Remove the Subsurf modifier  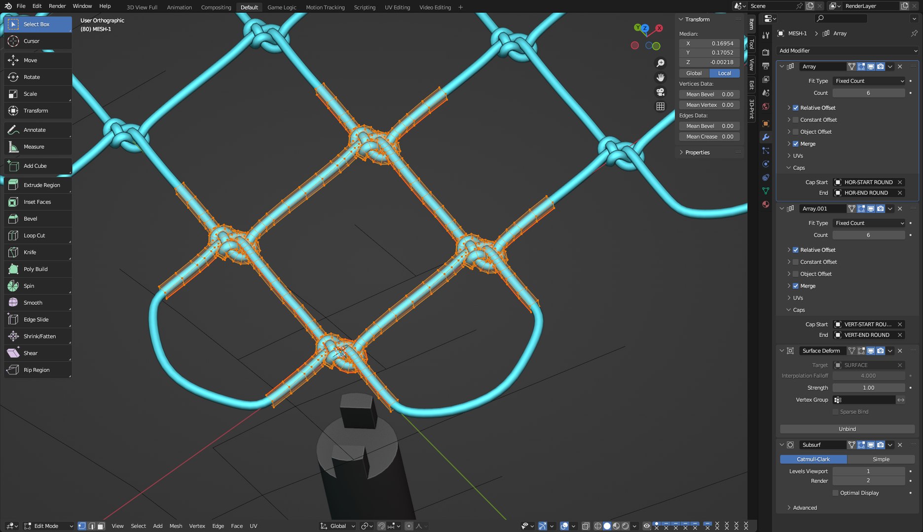pos(900,445)
